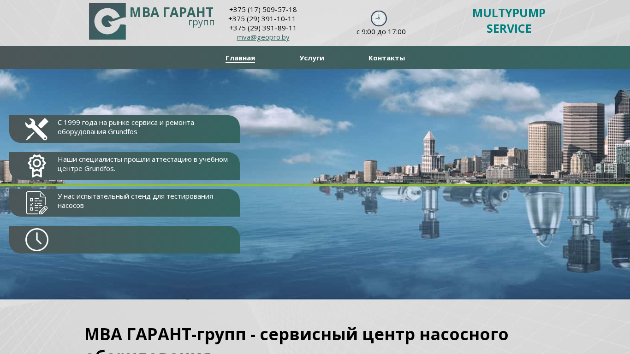Image resolution: width=630 pixels, height=354 pixels.
Task: Click the 'С 1999 года на рынке' banner text
Action: [x=125, y=127]
